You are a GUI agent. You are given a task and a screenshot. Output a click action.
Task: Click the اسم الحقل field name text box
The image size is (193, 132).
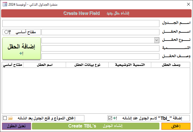100,32
